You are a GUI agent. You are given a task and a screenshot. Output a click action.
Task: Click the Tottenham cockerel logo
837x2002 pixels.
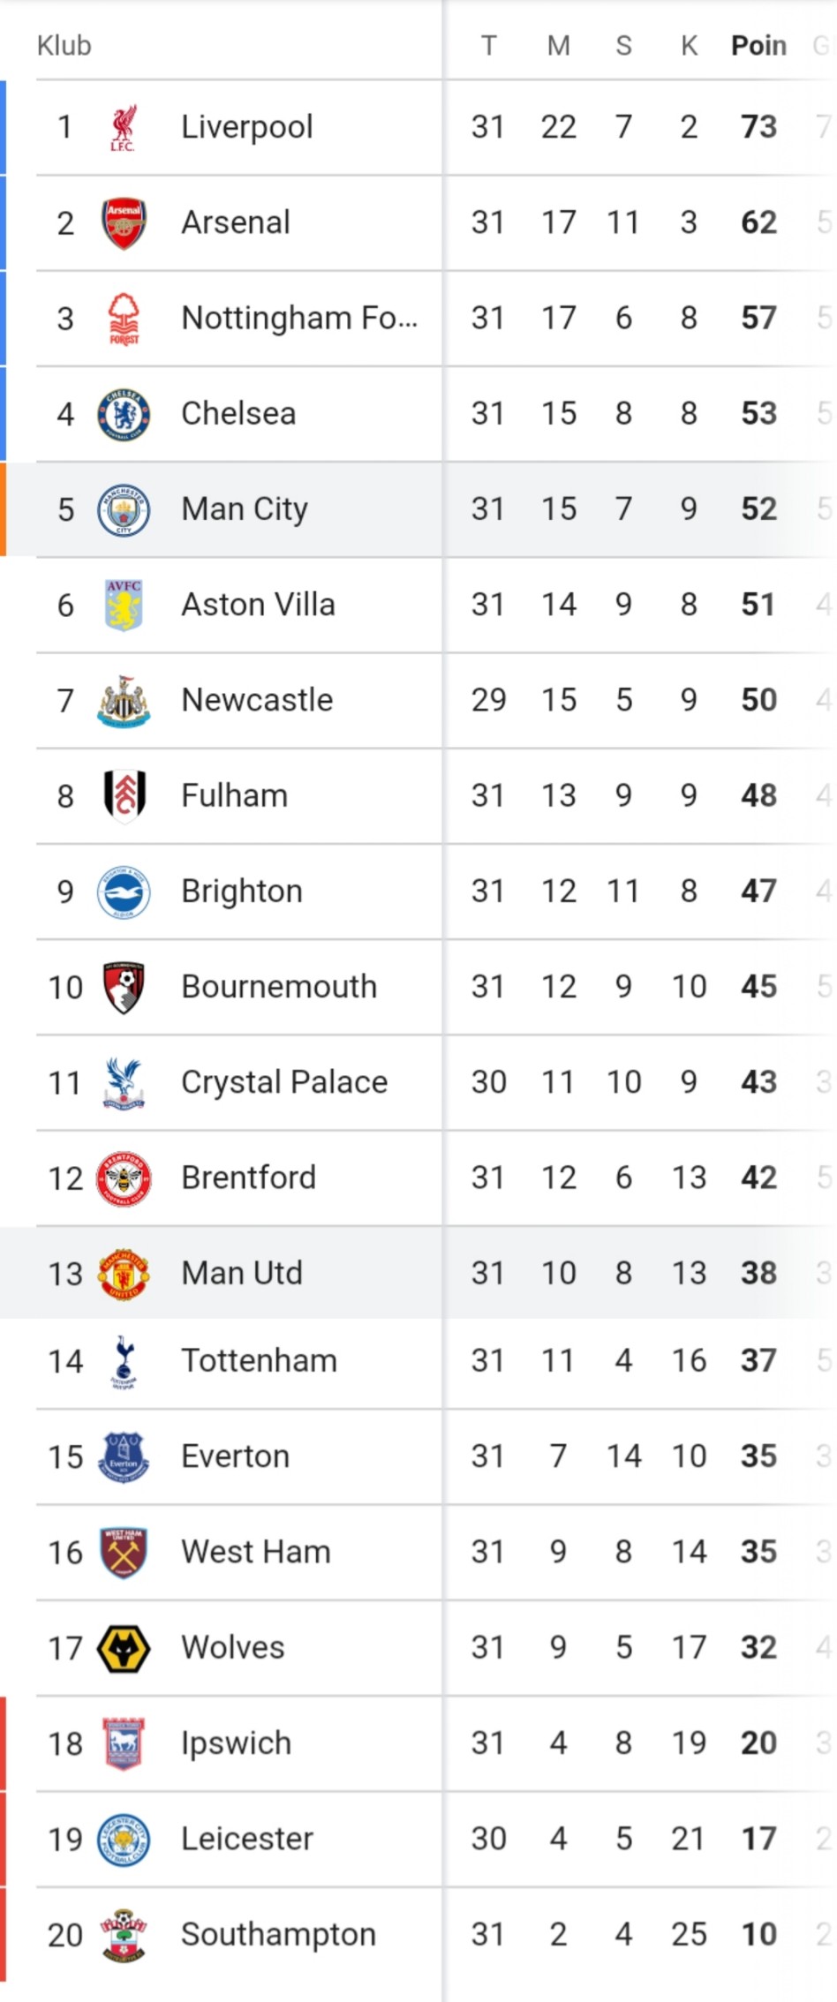point(124,1362)
